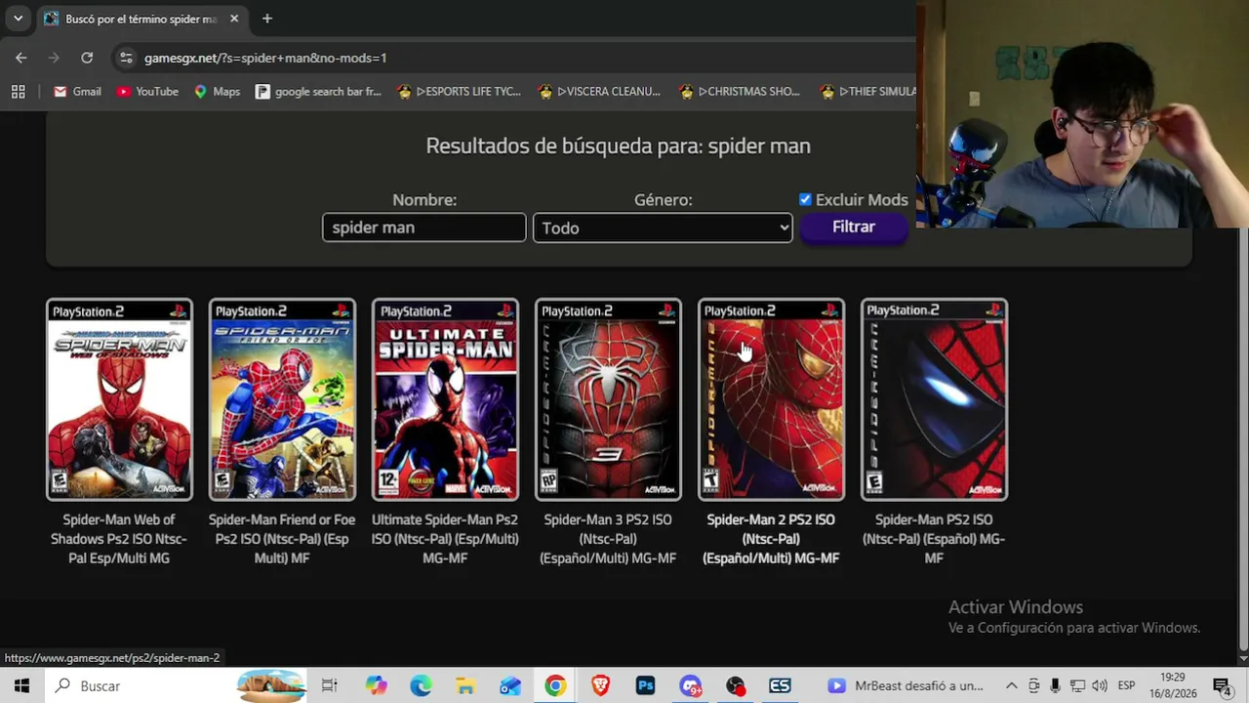1249x703 pixels.
Task: Click 'Spider-Man Friend or Foe Ps2 ISO' title link
Action: 282,539
